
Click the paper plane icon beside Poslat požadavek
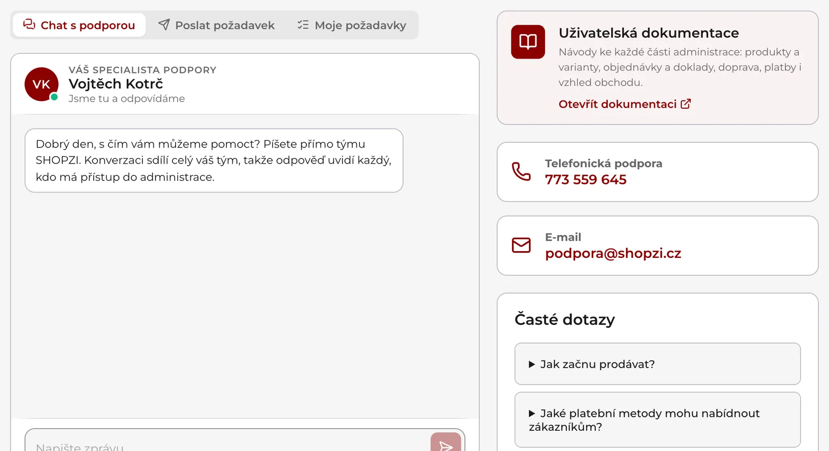point(164,24)
